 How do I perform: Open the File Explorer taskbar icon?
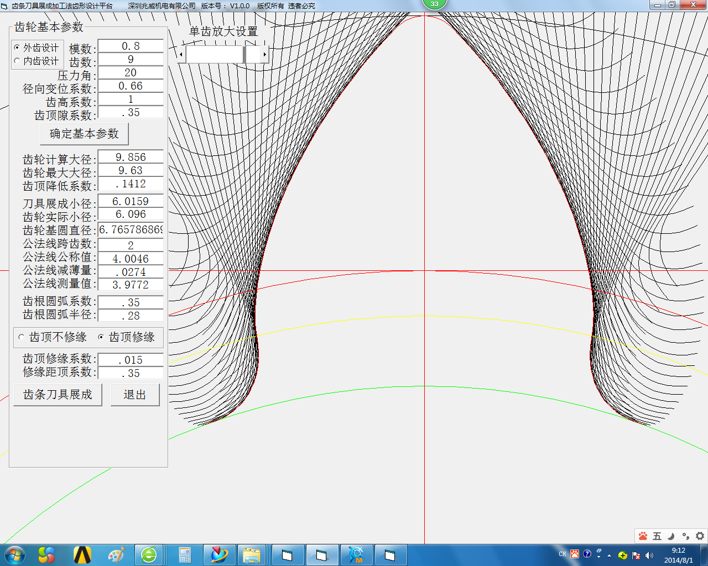tap(252, 555)
